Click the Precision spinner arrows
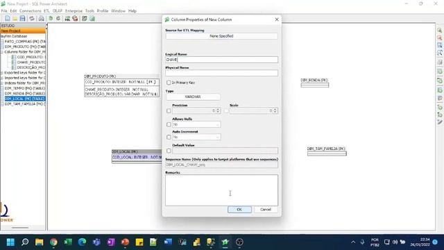Image resolution: width=444 pixels, height=250 pixels. (218, 110)
